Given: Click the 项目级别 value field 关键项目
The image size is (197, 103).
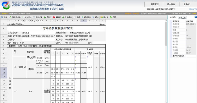Looking at the screenshot, I should 191,21.
